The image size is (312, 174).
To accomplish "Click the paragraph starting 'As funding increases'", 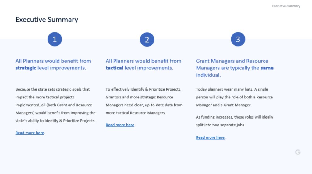I will pyautogui.click(x=234, y=121).
